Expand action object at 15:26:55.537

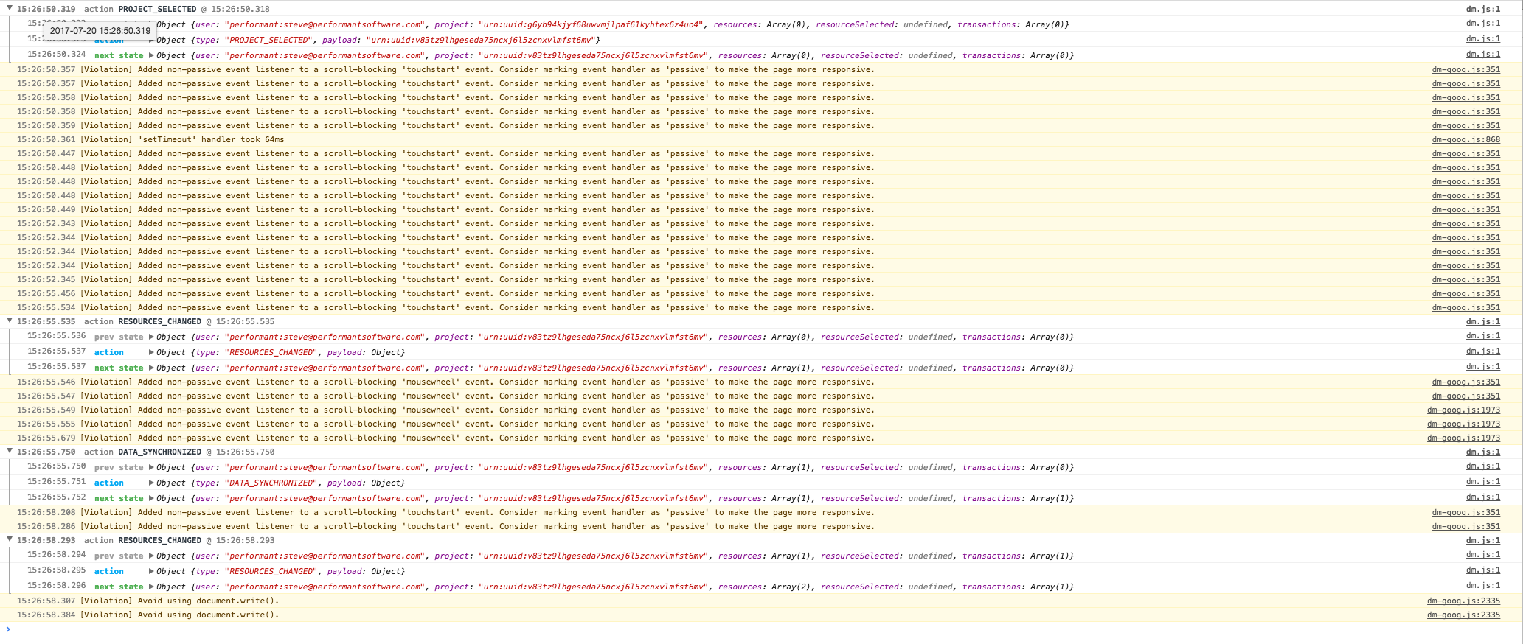tap(152, 352)
